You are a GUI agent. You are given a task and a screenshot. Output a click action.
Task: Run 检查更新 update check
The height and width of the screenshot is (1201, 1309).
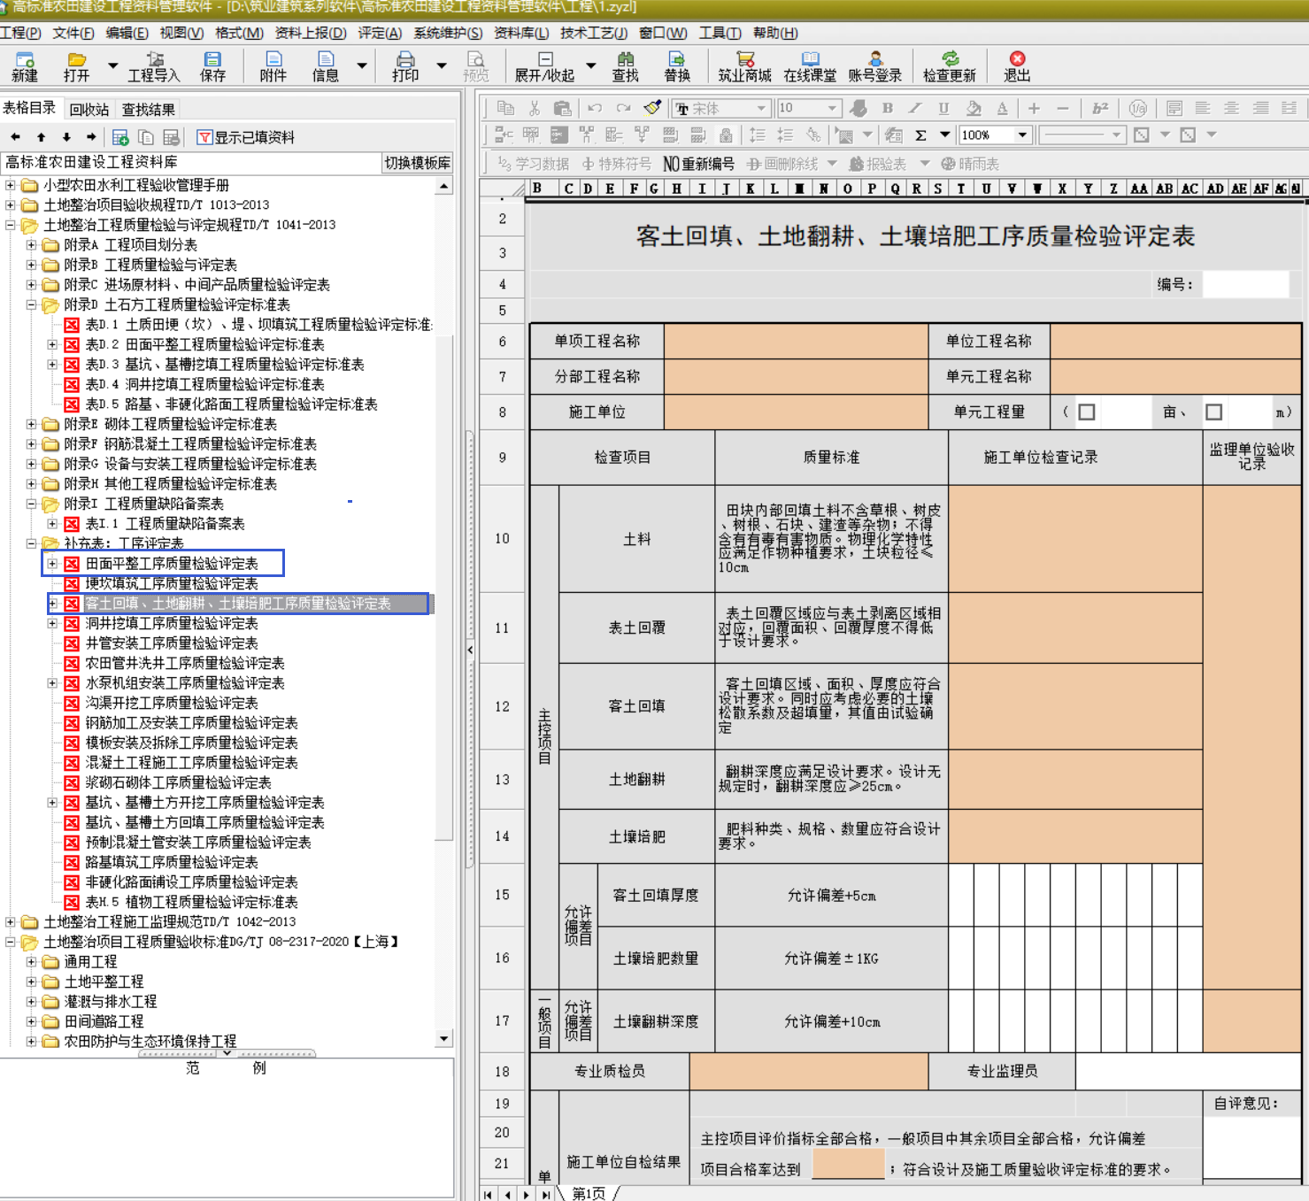[x=950, y=66]
